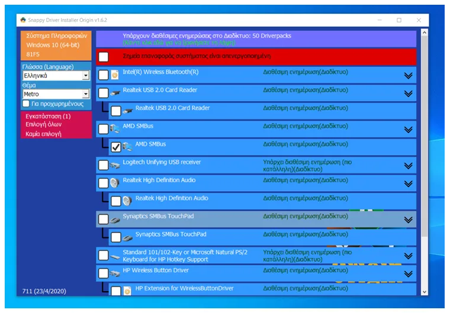Image resolution: width=450 pixels, height=313 pixels.
Task: Tick the system restore point checkbox in red row
Action: coord(103,57)
